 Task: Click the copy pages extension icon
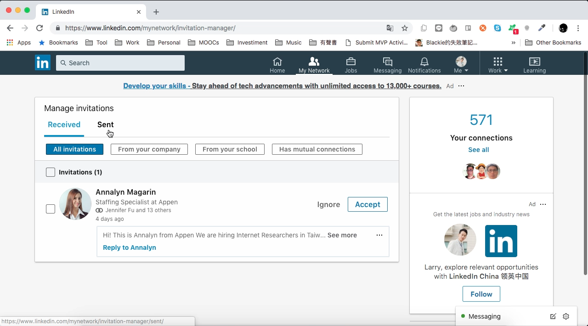click(424, 28)
